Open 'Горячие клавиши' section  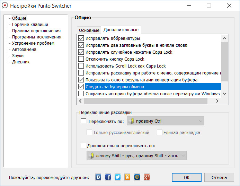click(x=30, y=25)
